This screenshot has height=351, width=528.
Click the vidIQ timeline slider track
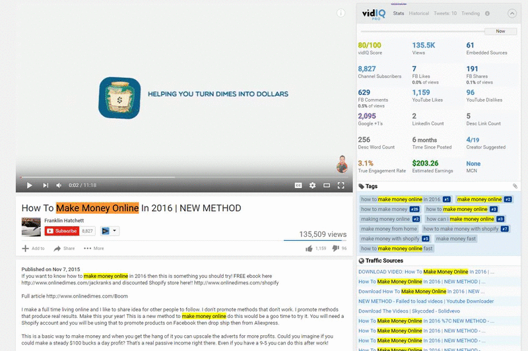[x=422, y=31]
